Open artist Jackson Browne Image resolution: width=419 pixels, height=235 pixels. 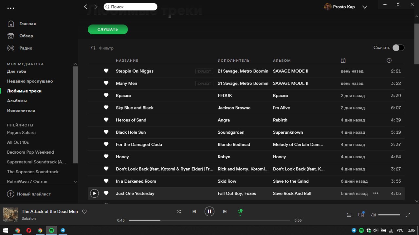click(x=234, y=108)
